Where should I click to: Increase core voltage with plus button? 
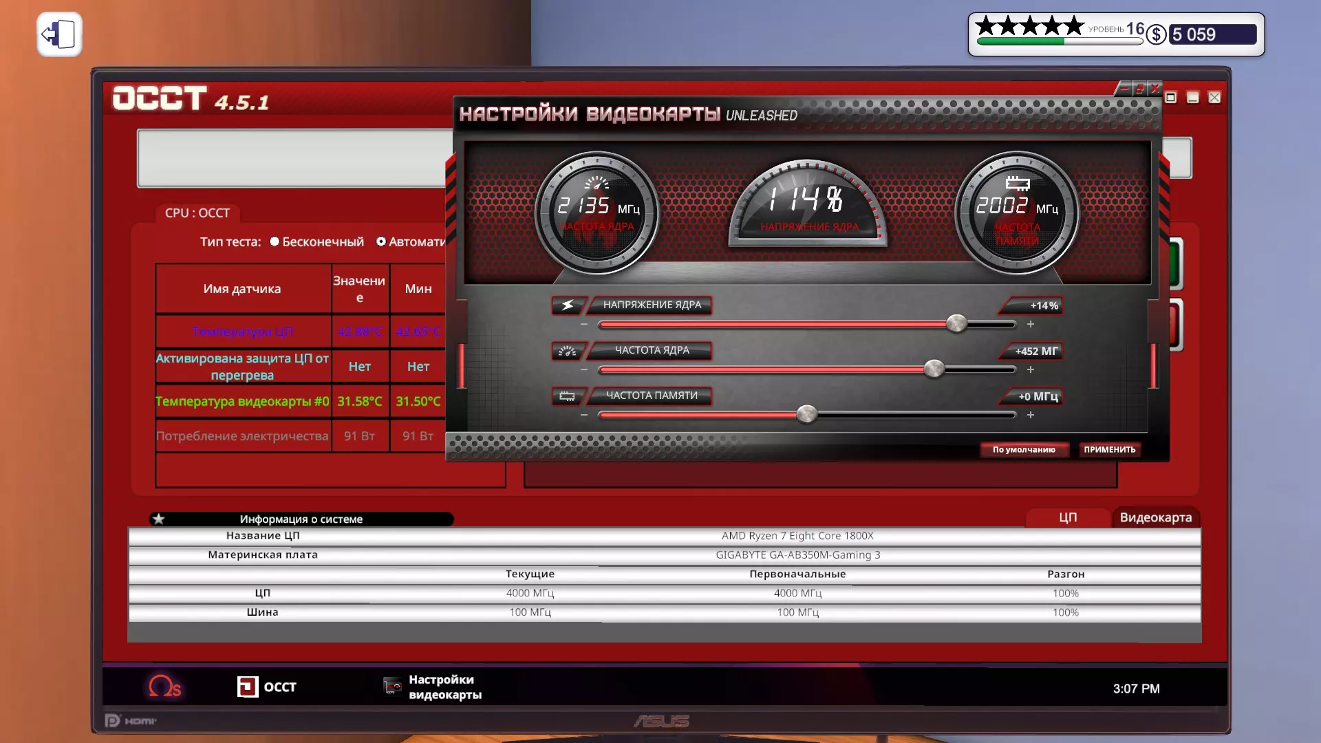coord(1031,324)
